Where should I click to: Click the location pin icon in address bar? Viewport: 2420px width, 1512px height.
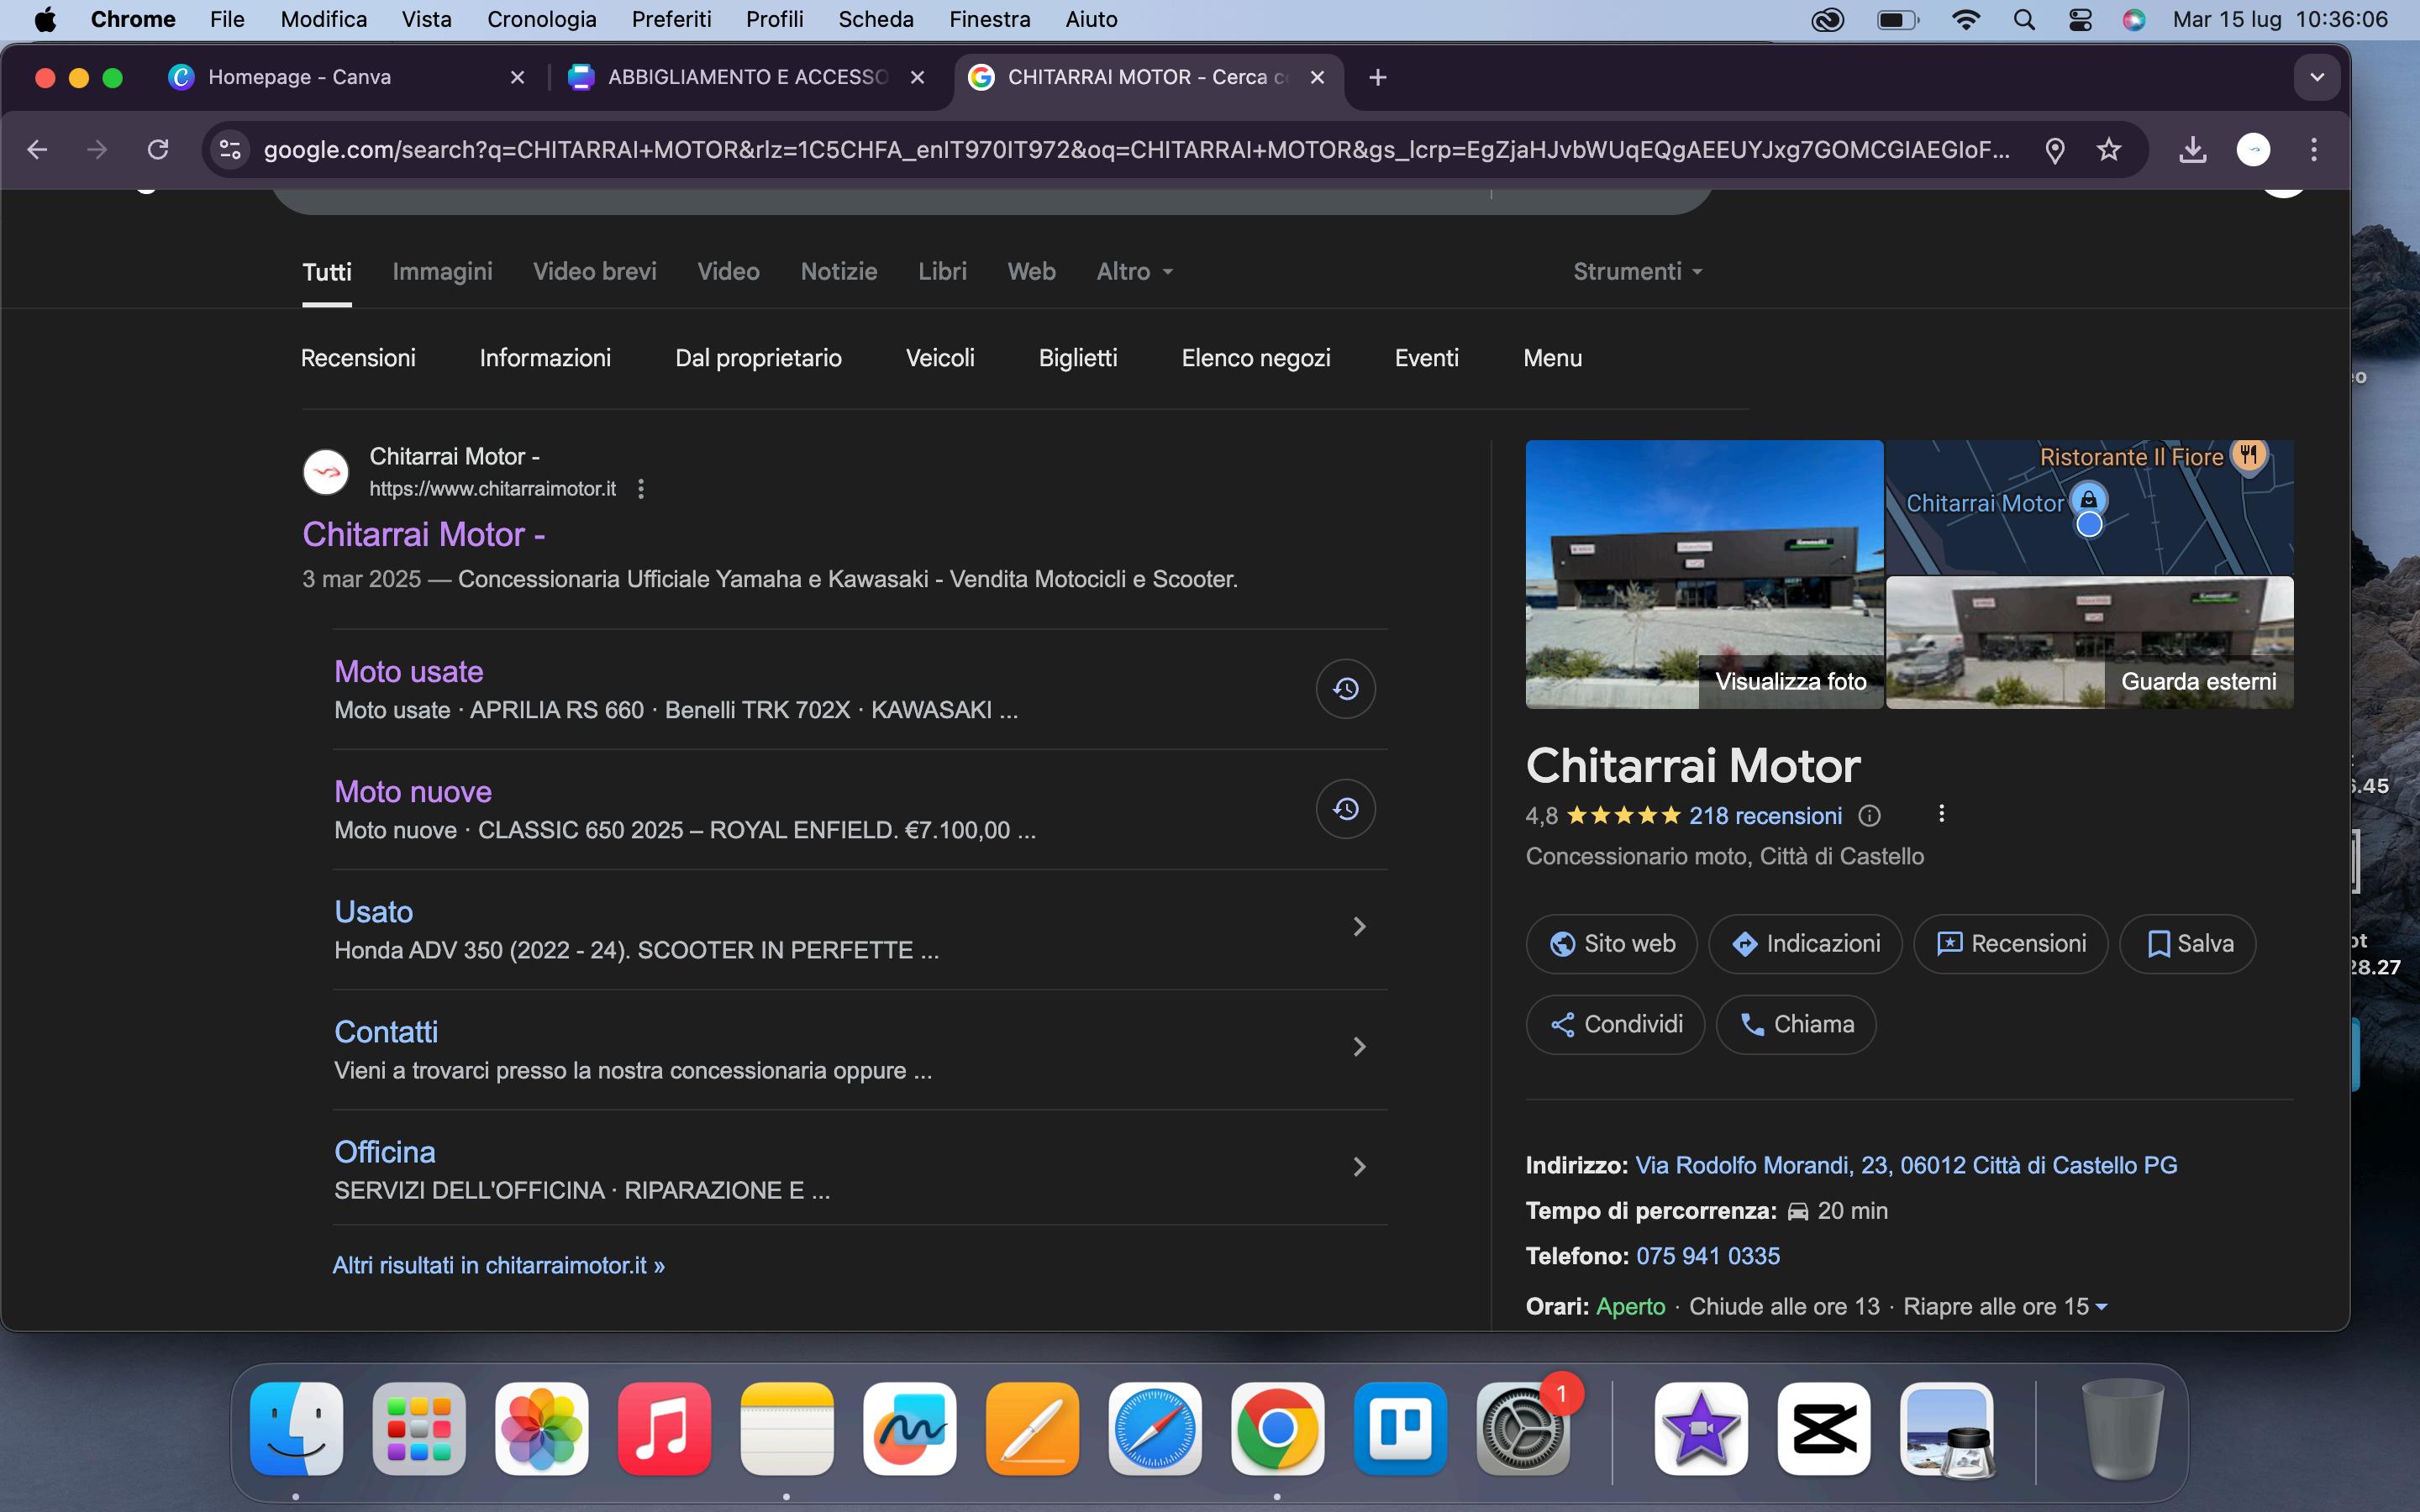tap(2055, 150)
